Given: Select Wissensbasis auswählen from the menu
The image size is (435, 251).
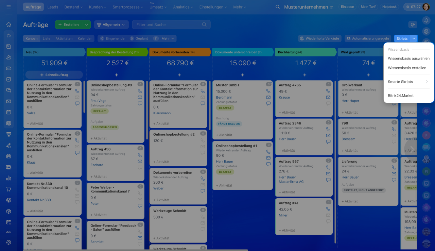Looking at the screenshot, I should pos(408,58).
